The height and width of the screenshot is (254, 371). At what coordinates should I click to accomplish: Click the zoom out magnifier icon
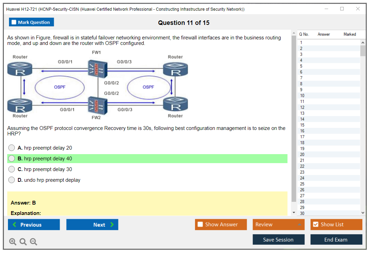[33, 242]
